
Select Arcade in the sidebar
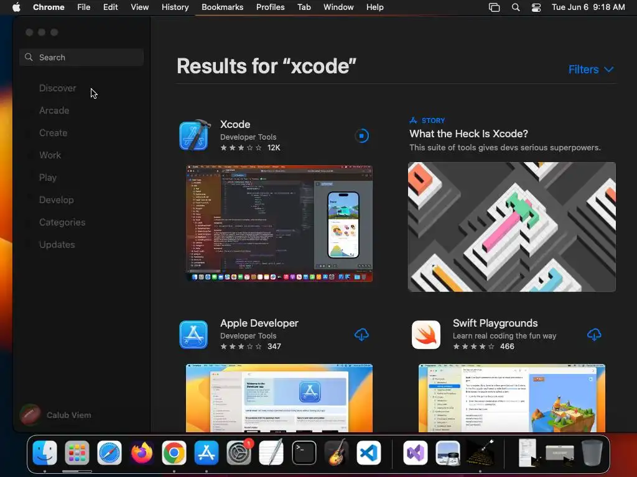(54, 111)
